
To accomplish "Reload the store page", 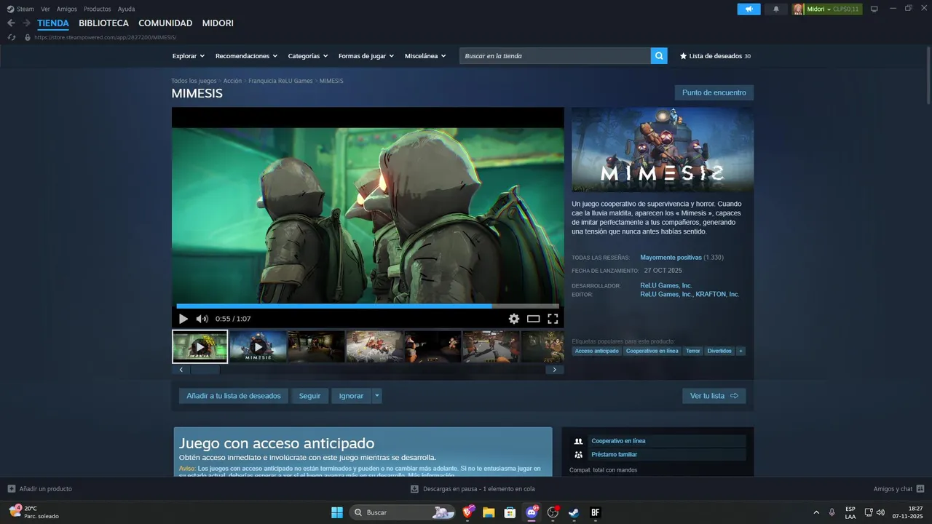I will pyautogui.click(x=11, y=37).
